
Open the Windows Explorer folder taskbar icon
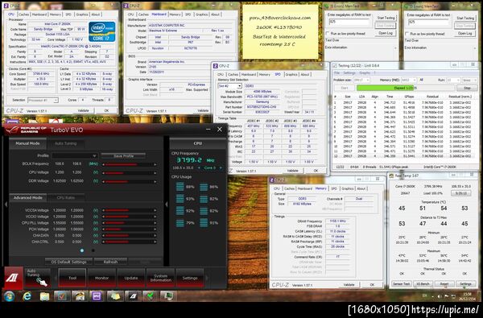44,296
